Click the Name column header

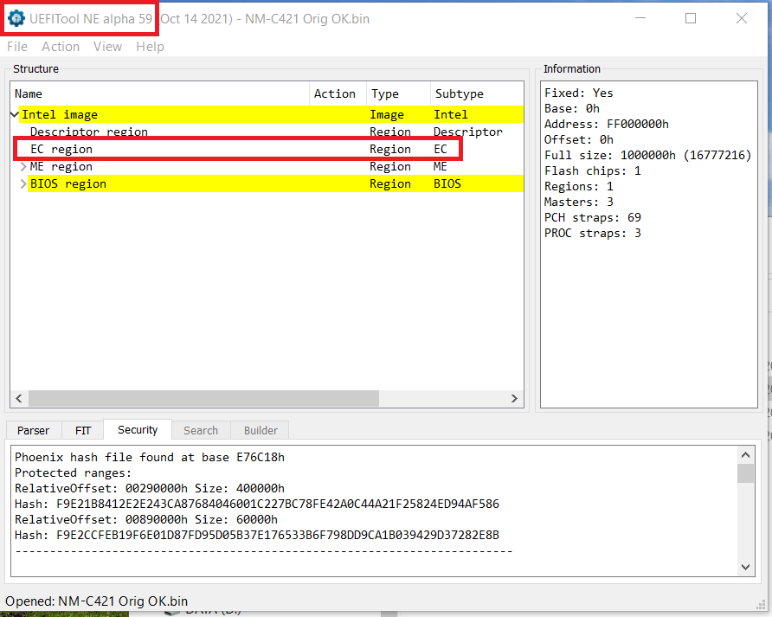click(160, 93)
